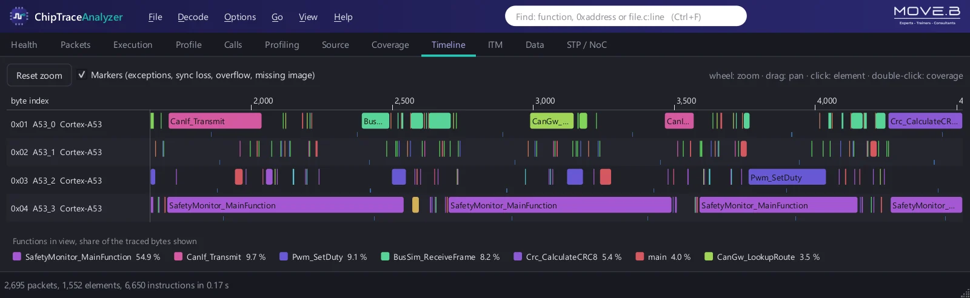Viewport: 970px width, 298px height.
Task: Click the CanGw_... block on A53_0 row
Action: (552, 121)
